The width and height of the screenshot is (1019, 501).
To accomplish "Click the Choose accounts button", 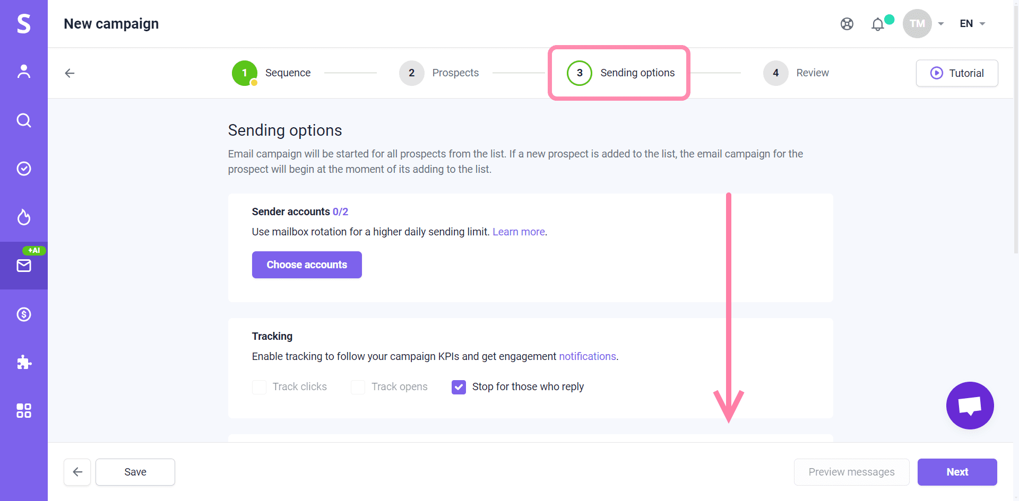I will 307,265.
